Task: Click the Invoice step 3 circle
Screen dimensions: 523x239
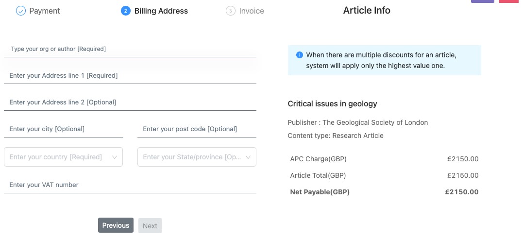Action: 231,11
